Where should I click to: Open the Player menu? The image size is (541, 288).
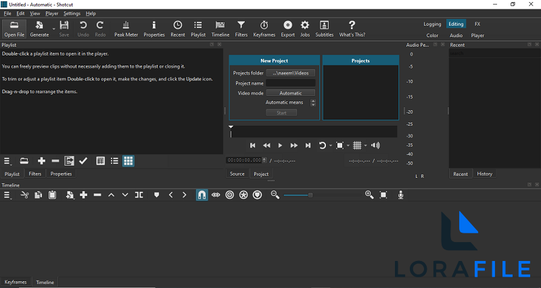pyautogui.click(x=52, y=14)
